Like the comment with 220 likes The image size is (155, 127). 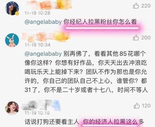pyautogui.click(x=136, y=6)
